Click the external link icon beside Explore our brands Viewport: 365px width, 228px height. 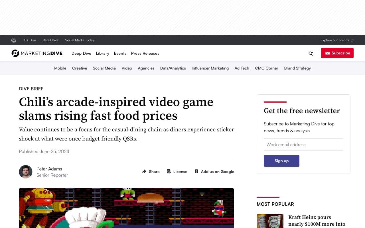coord(352,40)
